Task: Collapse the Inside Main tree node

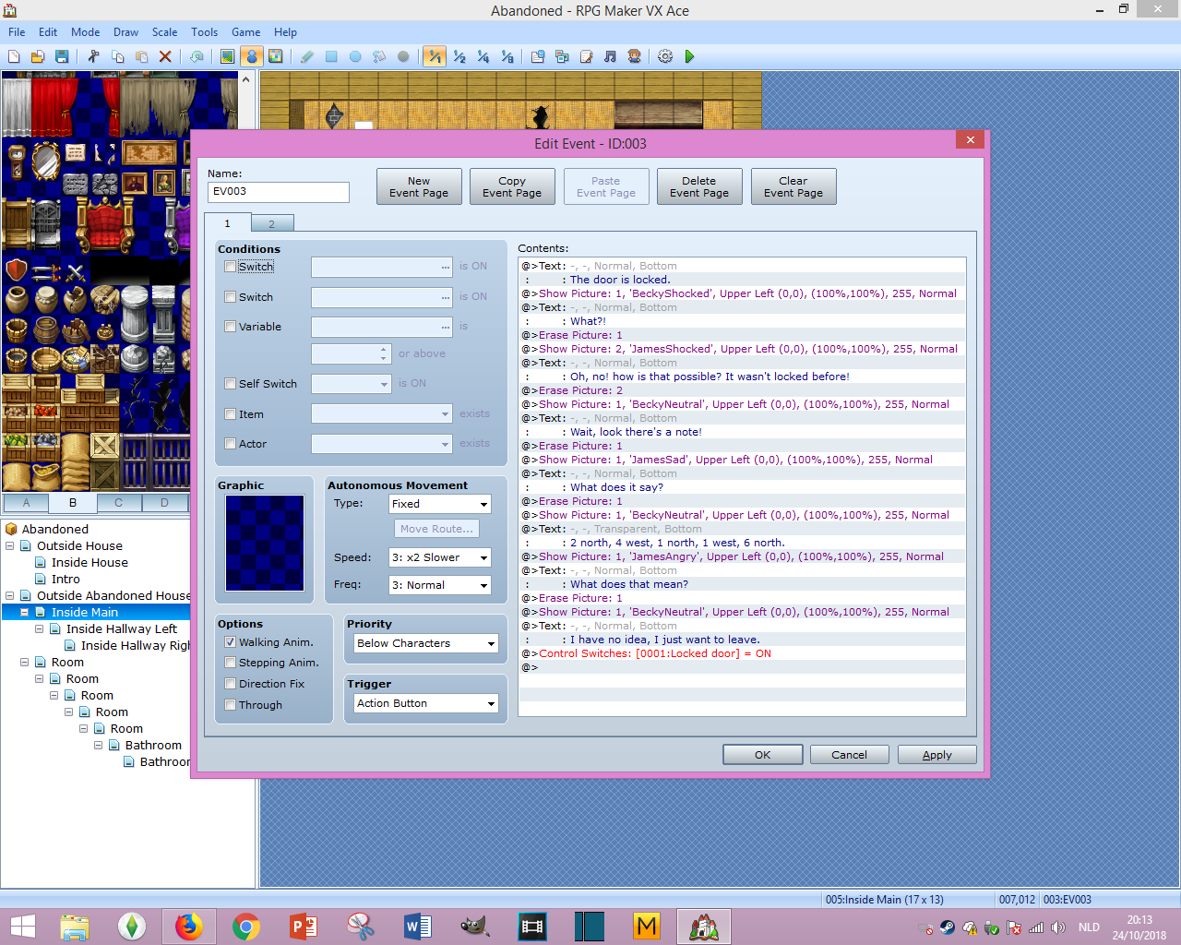Action: point(25,613)
